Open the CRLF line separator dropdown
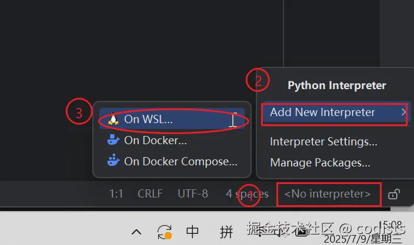 (x=150, y=194)
